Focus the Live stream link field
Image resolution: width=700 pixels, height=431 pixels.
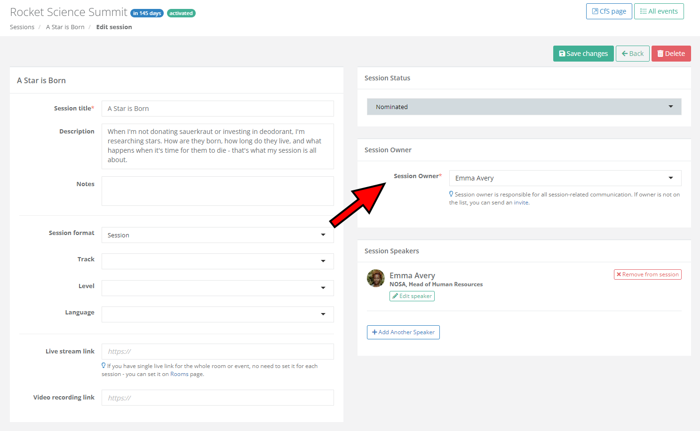(217, 352)
